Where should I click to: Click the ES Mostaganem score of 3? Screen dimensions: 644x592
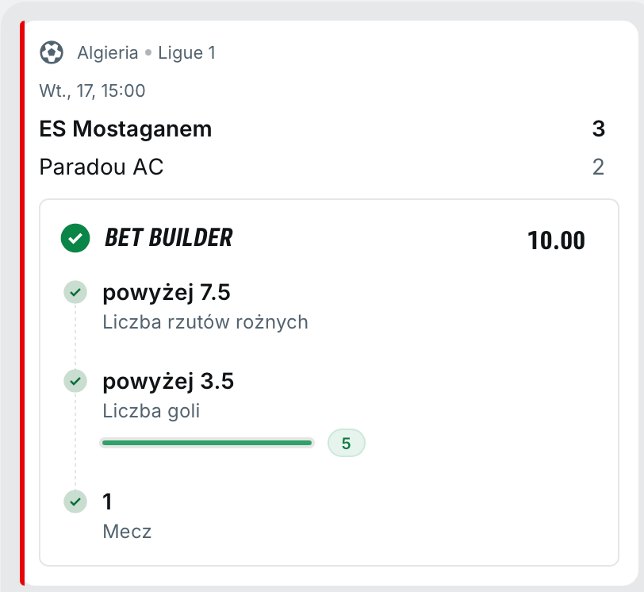598,129
